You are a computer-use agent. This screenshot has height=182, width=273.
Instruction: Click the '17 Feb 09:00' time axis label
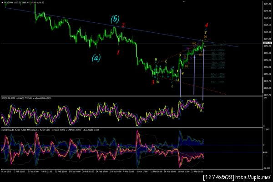pos(75,172)
